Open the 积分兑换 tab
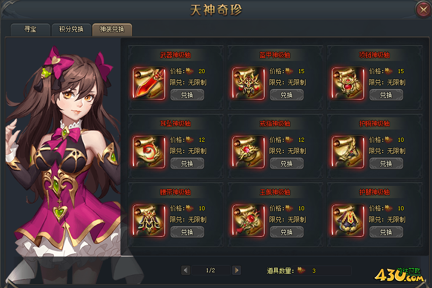The height and width of the screenshot is (288, 432). pyautogui.click(x=72, y=29)
